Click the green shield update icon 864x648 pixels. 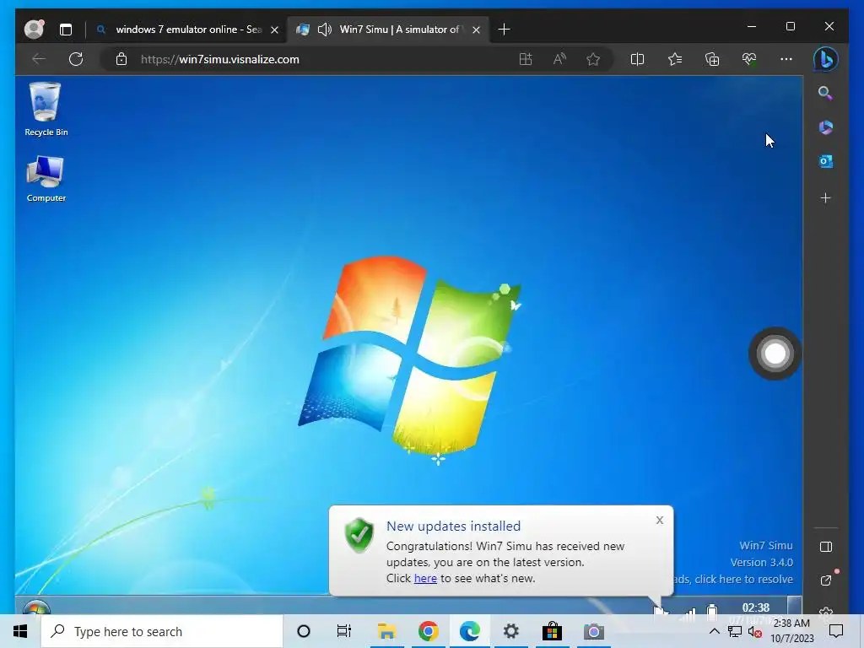359,535
